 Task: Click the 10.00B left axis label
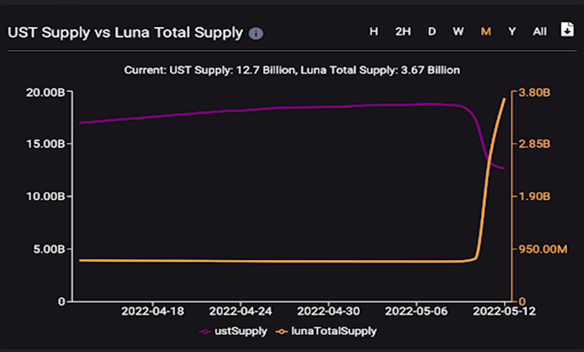[x=45, y=196]
